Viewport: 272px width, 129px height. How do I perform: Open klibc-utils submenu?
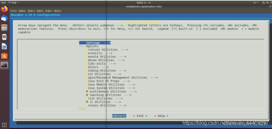tap(101, 63)
